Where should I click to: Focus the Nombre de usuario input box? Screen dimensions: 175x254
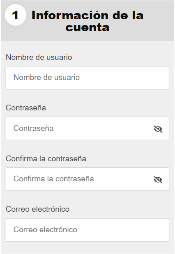(87, 78)
